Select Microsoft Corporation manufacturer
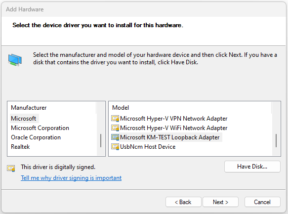The height and width of the screenshot is (214, 288). pyautogui.click(x=40, y=128)
